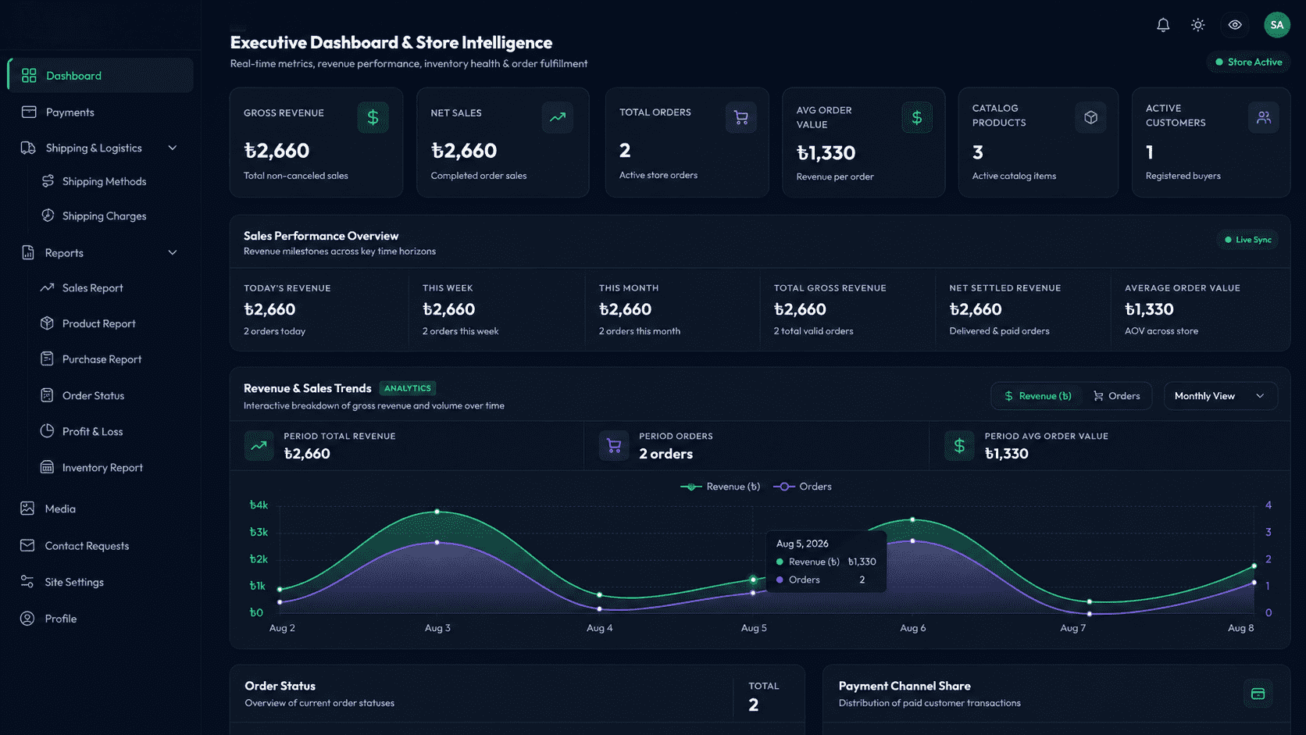Click the Product Report box icon
Viewport: 1306px width, 735px height.
(x=47, y=323)
